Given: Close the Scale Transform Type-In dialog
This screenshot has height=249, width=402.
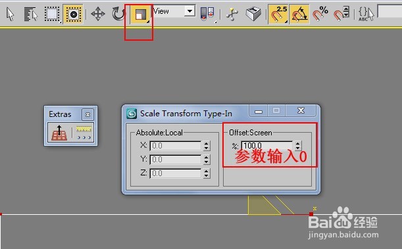Looking at the screenshot, I should (x=301, y=110).
